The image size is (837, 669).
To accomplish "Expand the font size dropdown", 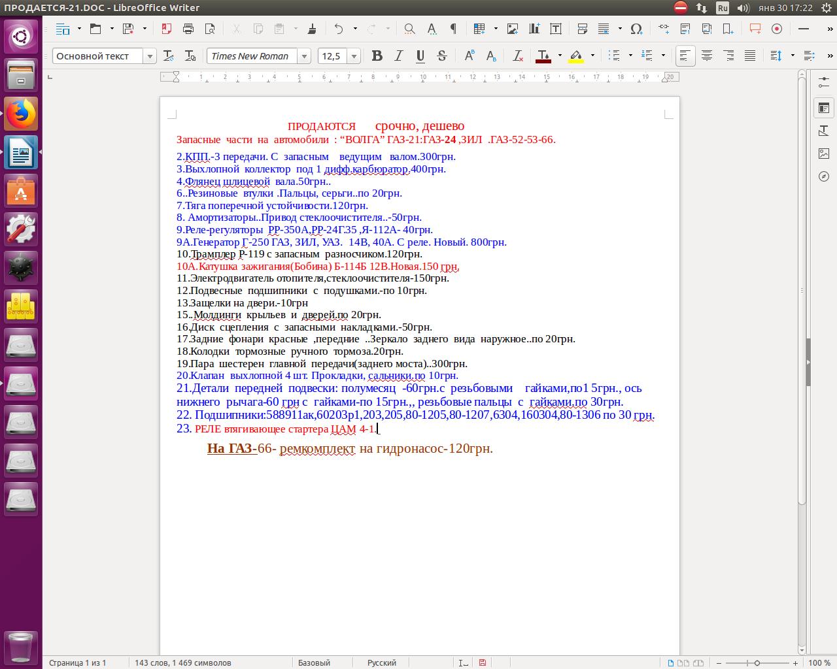I will pos(354,56).
